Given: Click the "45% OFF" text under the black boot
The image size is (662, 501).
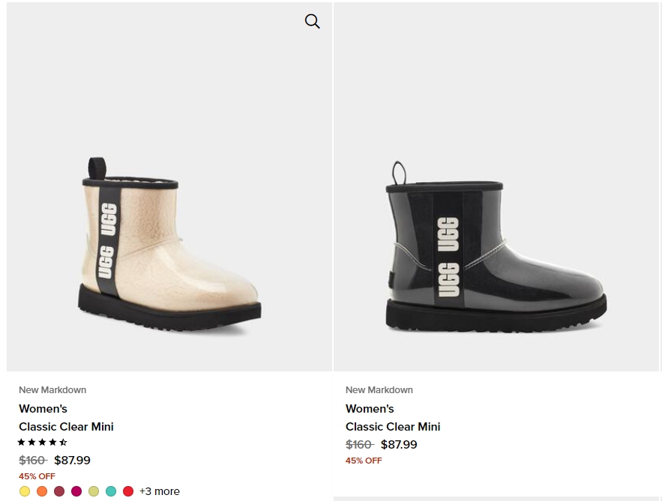Looking at the screenshot, I should pyautogui.click(x=364, y=461).
